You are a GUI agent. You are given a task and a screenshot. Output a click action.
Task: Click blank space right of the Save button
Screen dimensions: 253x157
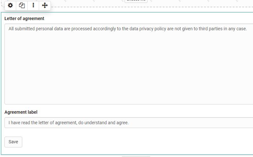click(129, 142)
